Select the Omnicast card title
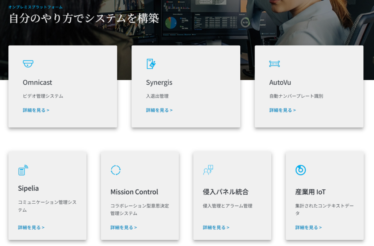 pyautogui.click(x=37, y=82)
